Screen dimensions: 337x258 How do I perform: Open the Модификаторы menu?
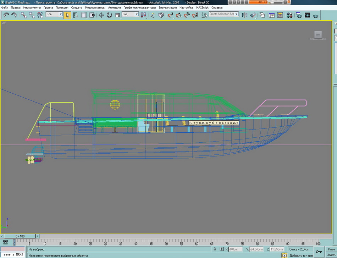[x=95, y=7]
